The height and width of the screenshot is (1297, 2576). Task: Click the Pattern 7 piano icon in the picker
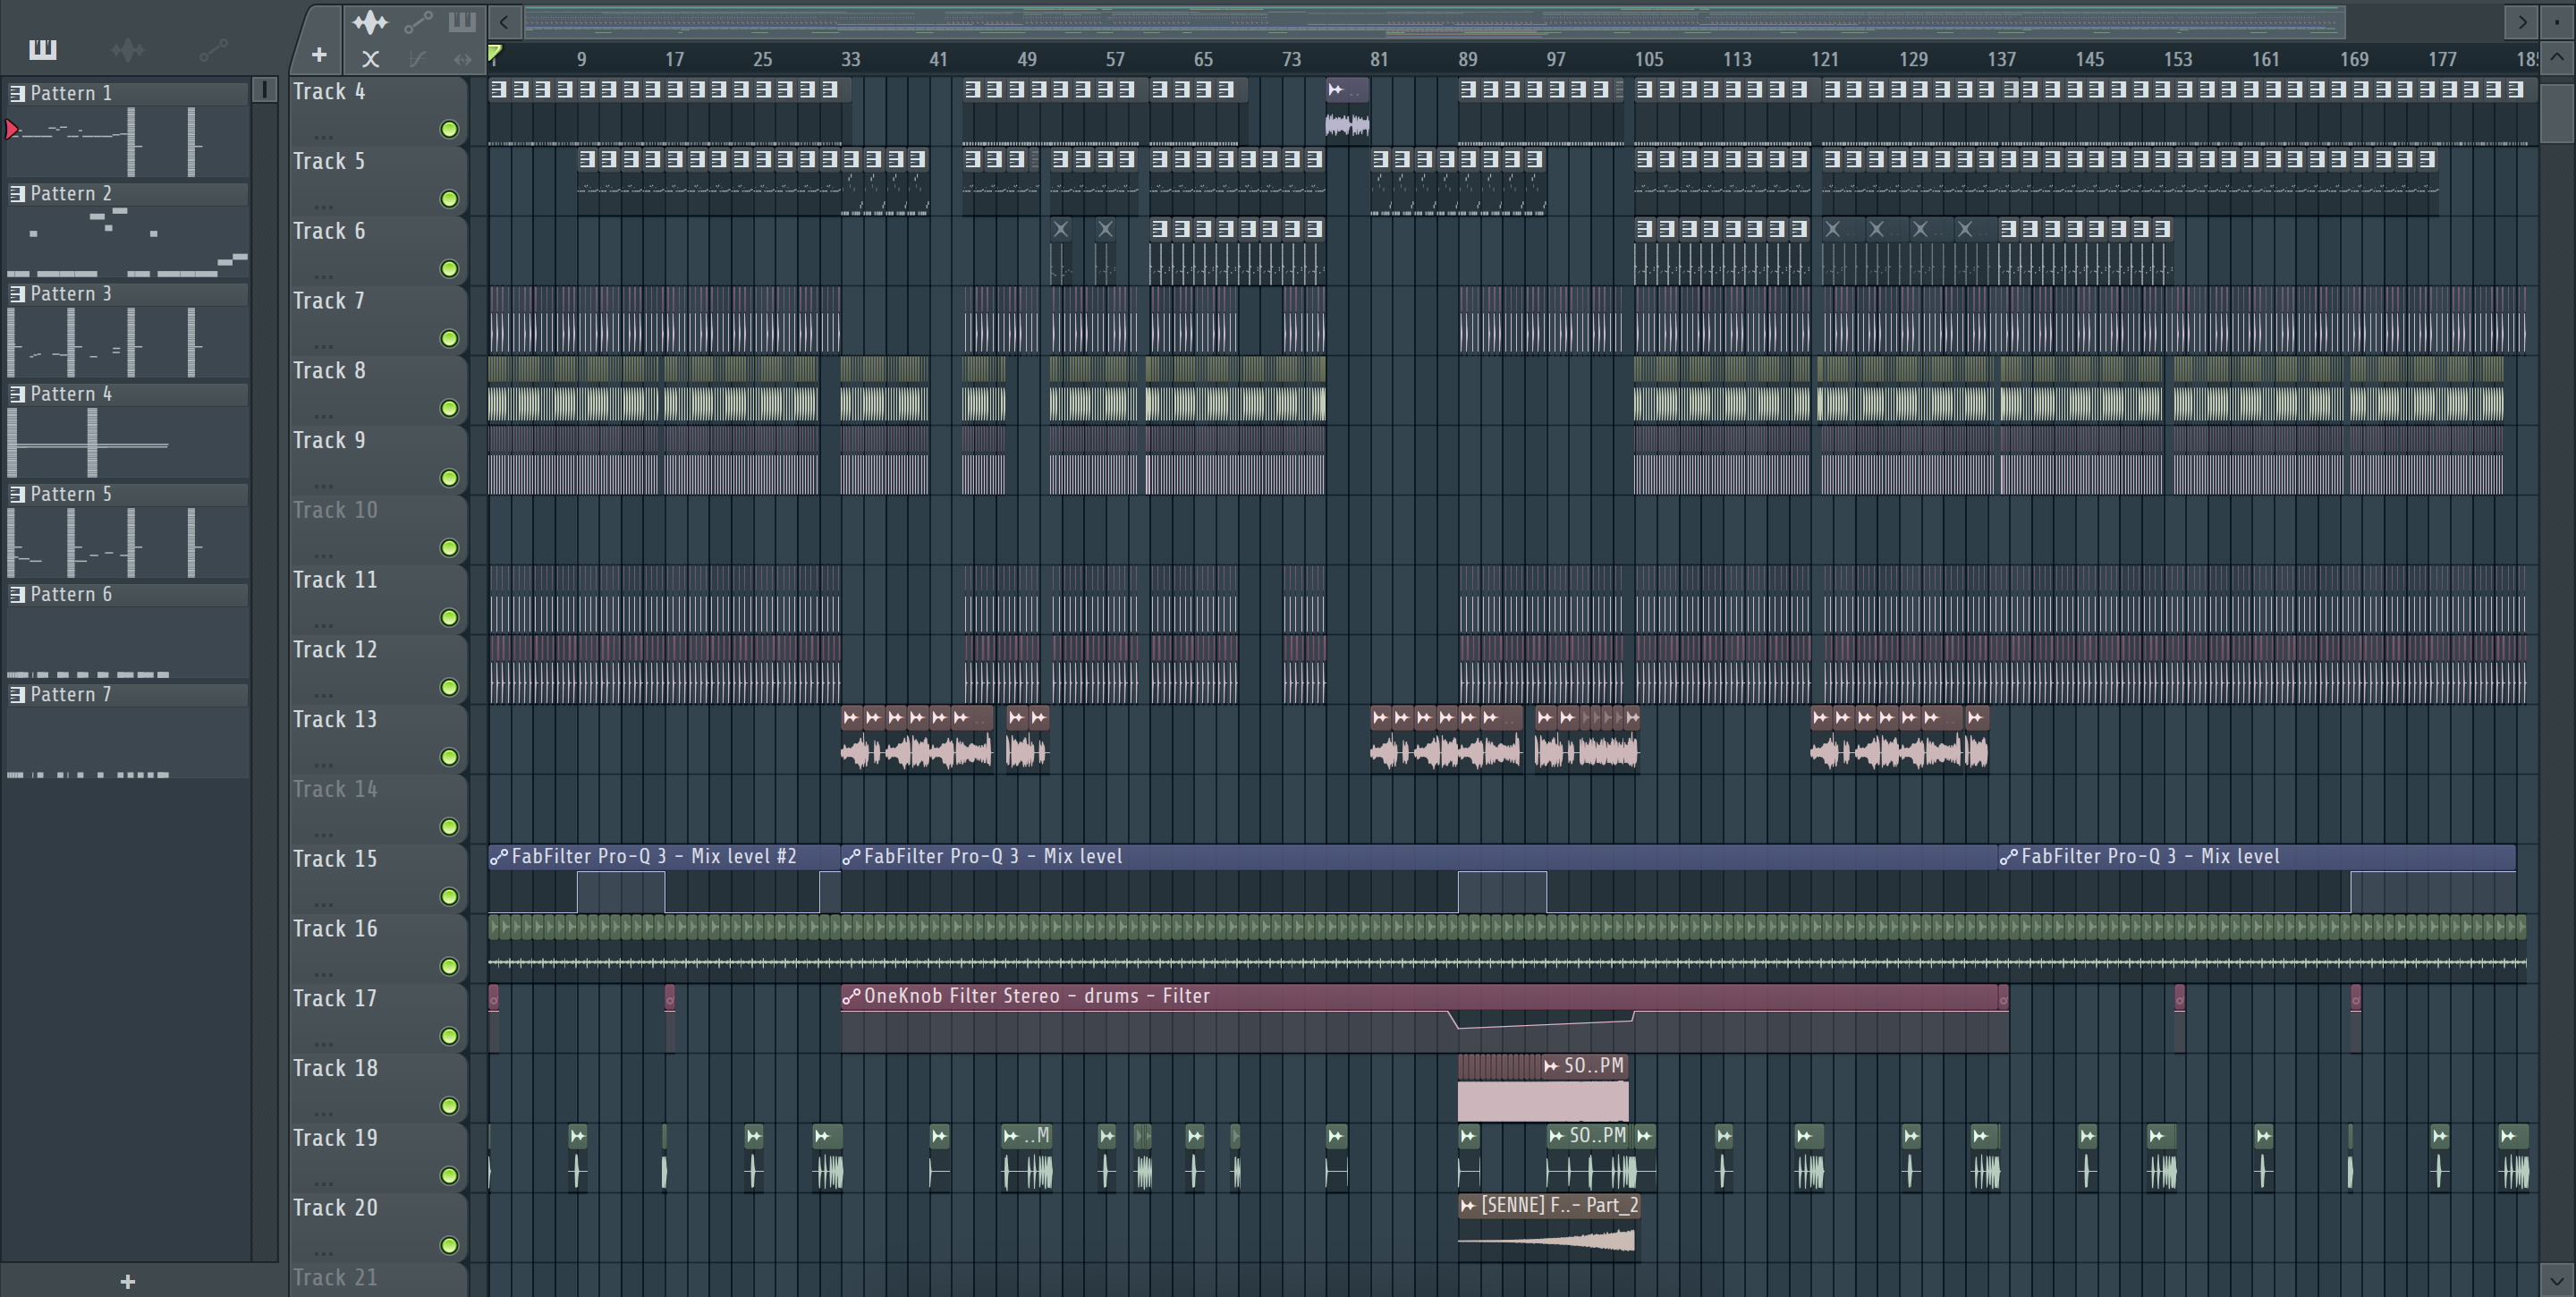[17, 694]
